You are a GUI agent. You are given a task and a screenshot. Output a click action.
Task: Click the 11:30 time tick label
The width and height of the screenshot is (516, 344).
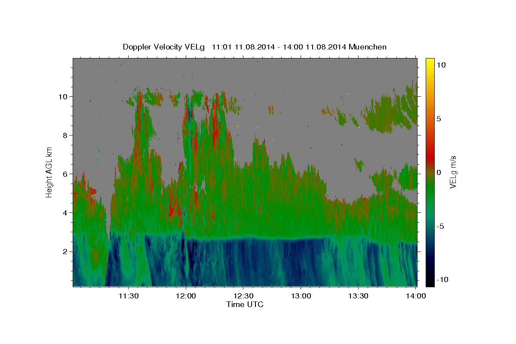[x=129, y=296]
